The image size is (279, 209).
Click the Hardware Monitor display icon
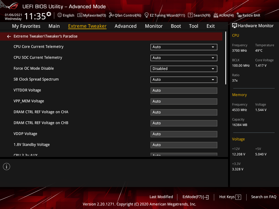point(235,26)
